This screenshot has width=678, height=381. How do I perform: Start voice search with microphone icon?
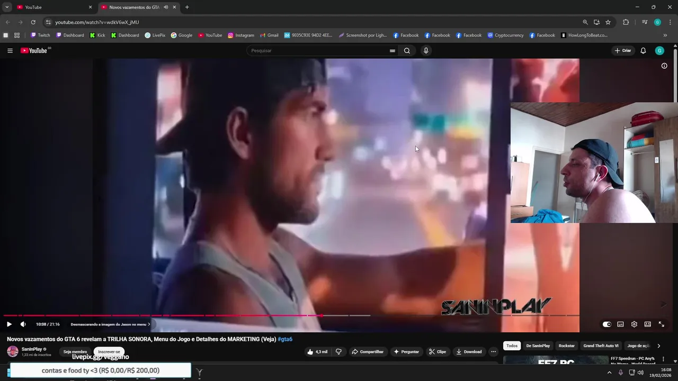(426, 51)
